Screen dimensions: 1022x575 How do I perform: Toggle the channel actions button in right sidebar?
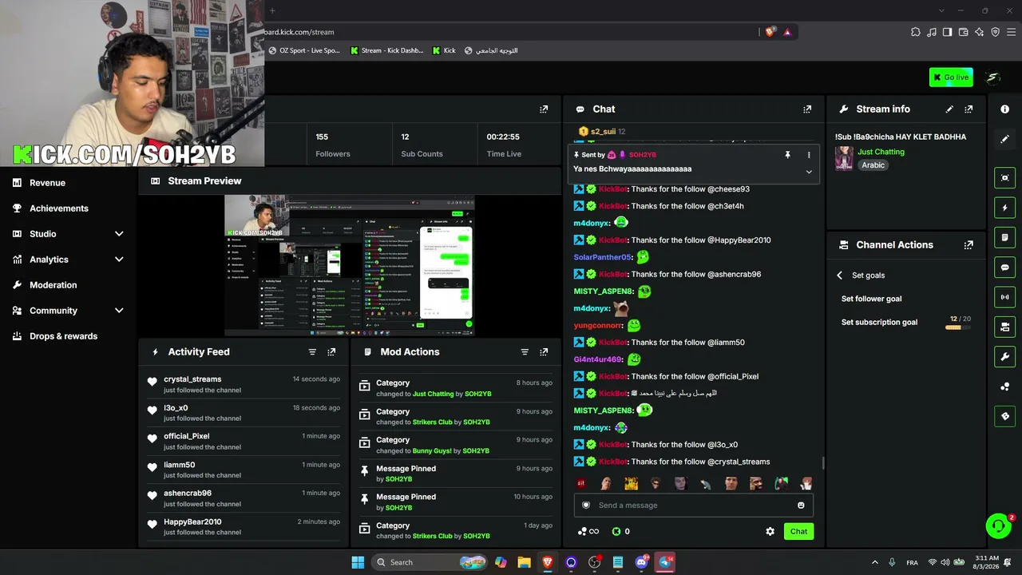coord(1004,327)
